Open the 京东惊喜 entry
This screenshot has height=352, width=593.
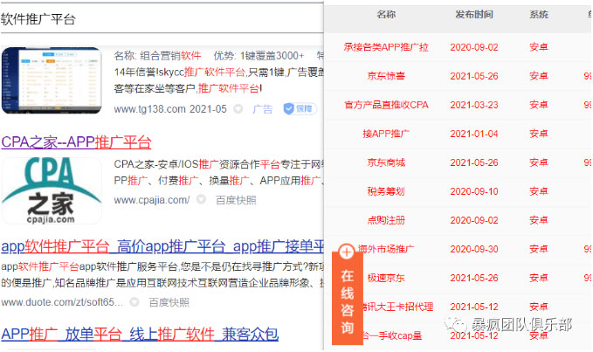point(386,76)
